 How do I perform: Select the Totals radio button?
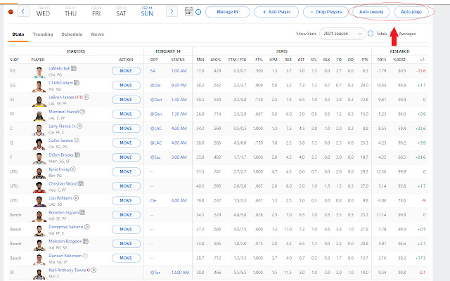click(371, 34)
